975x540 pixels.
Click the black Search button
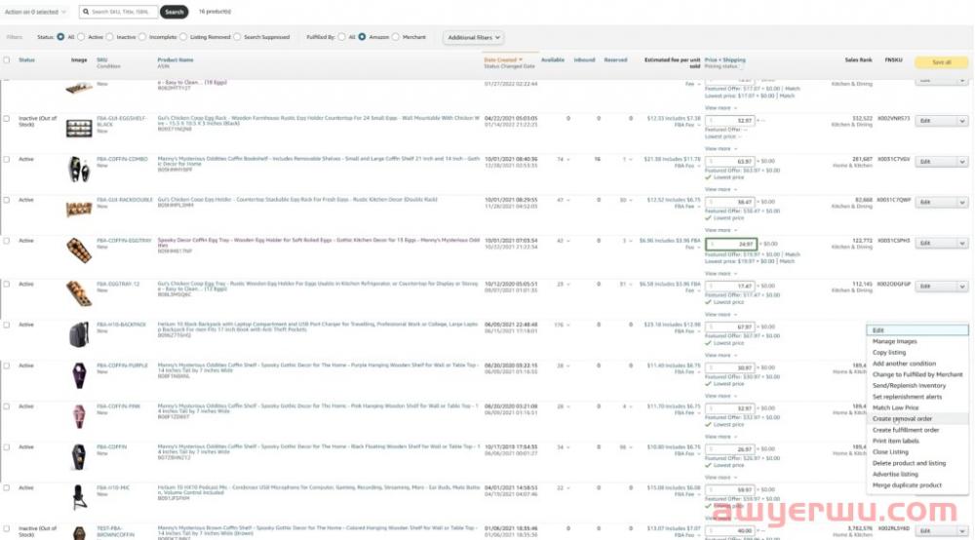175,12
